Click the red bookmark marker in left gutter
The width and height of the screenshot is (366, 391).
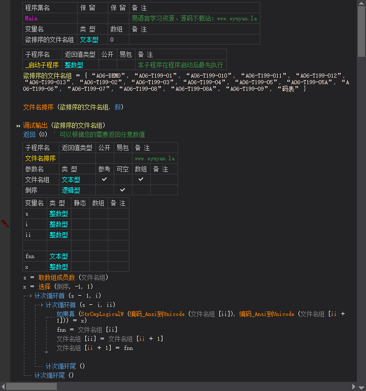[5, 224]
